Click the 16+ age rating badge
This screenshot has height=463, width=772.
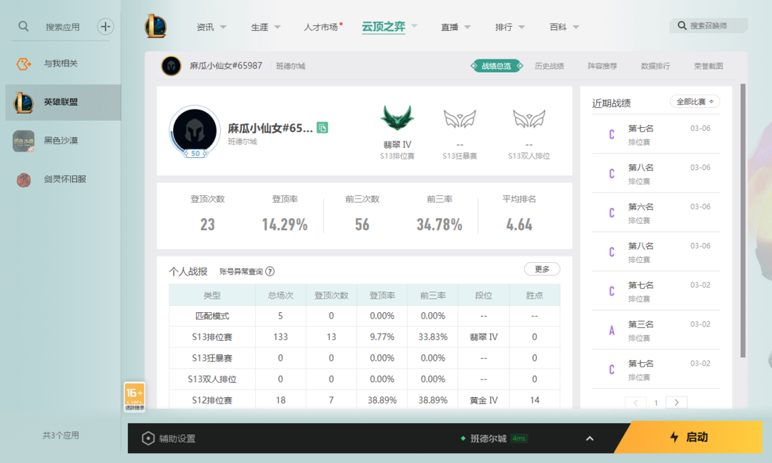(x=134, y=397)
